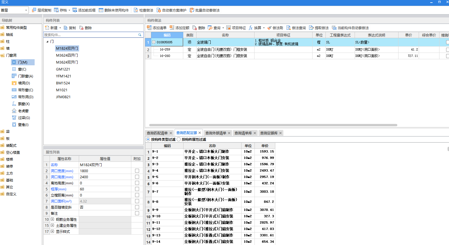Select 按构件属性过滤 radio button
The image size is (449, 245).
[x=179, y=139]
